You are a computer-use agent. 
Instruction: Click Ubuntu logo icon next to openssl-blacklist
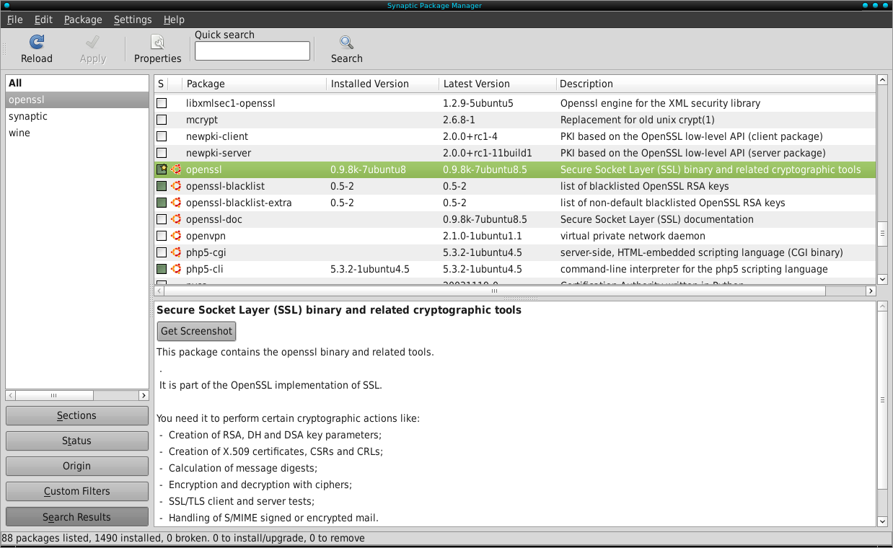176,186
